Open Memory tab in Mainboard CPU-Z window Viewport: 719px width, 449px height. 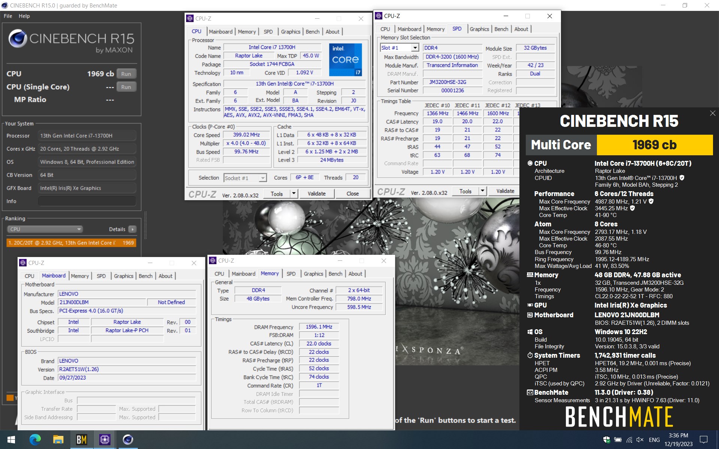(80, 276)
